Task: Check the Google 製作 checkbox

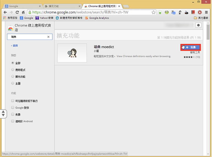Action: (13, 107)
